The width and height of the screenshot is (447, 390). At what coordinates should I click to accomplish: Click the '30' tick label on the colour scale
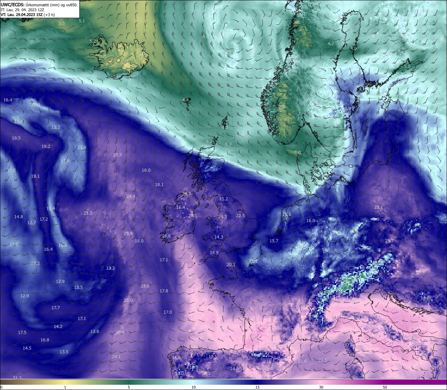[x=321, y=387]
